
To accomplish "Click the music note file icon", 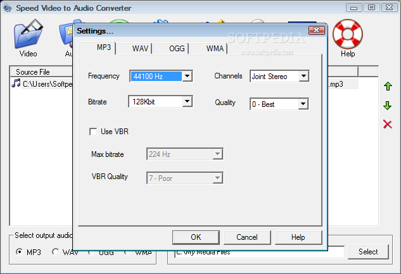I will point(16,84).
